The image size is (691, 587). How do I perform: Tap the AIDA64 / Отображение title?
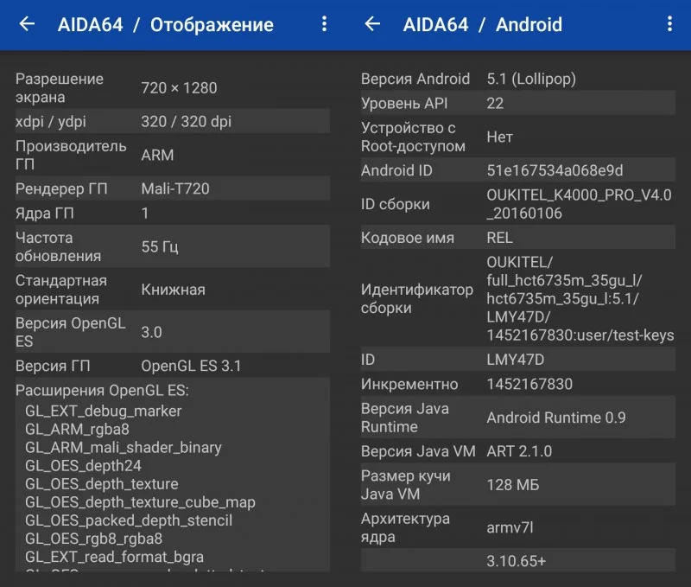click(x=165, y=24)
